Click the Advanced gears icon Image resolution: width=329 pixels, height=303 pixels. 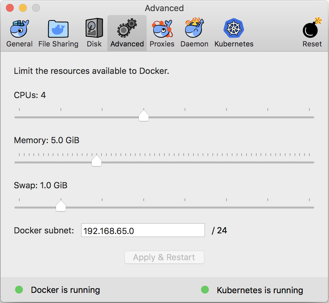127,28
